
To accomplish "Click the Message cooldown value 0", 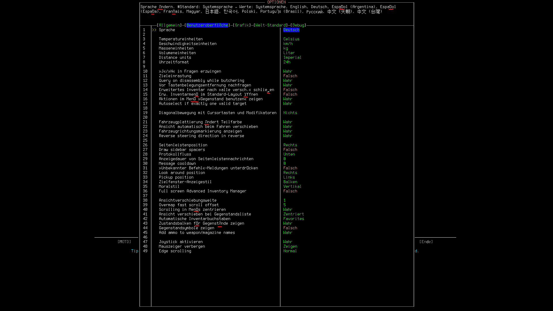I will point(285,164).
